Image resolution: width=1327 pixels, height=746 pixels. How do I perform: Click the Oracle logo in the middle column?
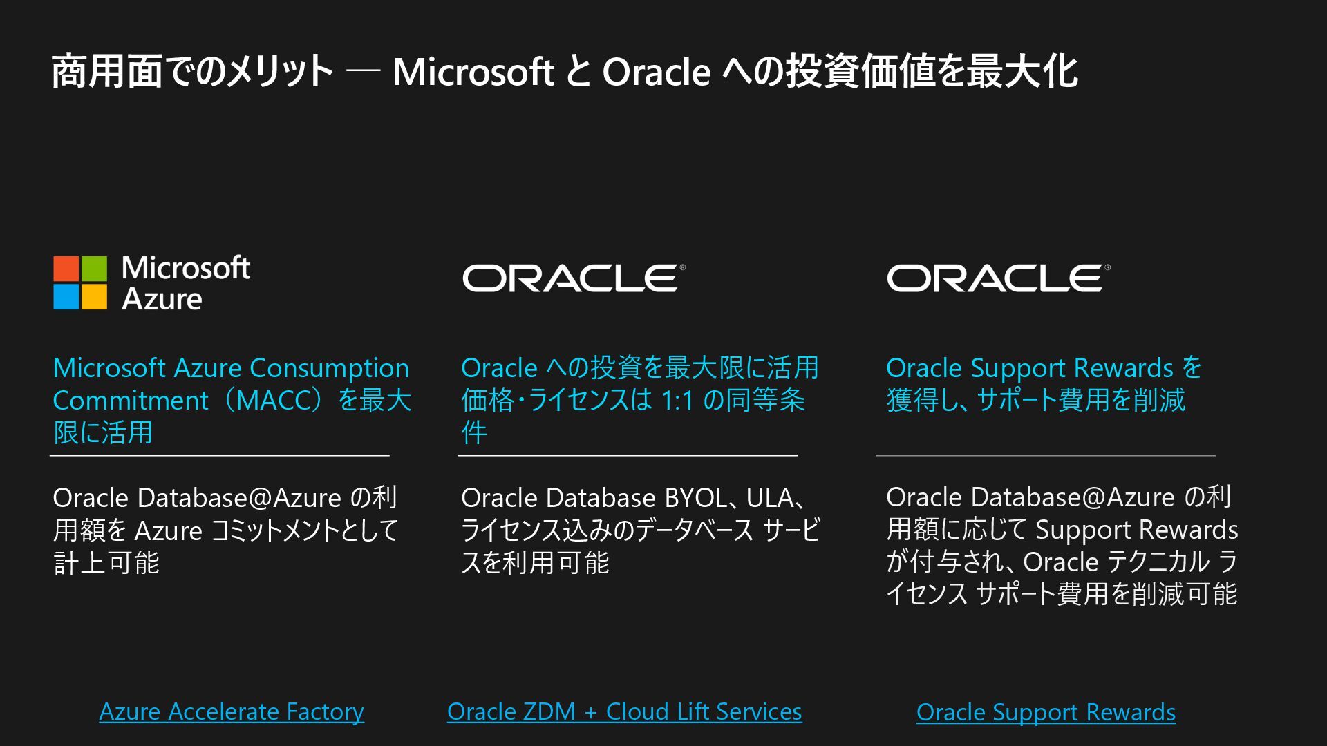coord(574,278)
